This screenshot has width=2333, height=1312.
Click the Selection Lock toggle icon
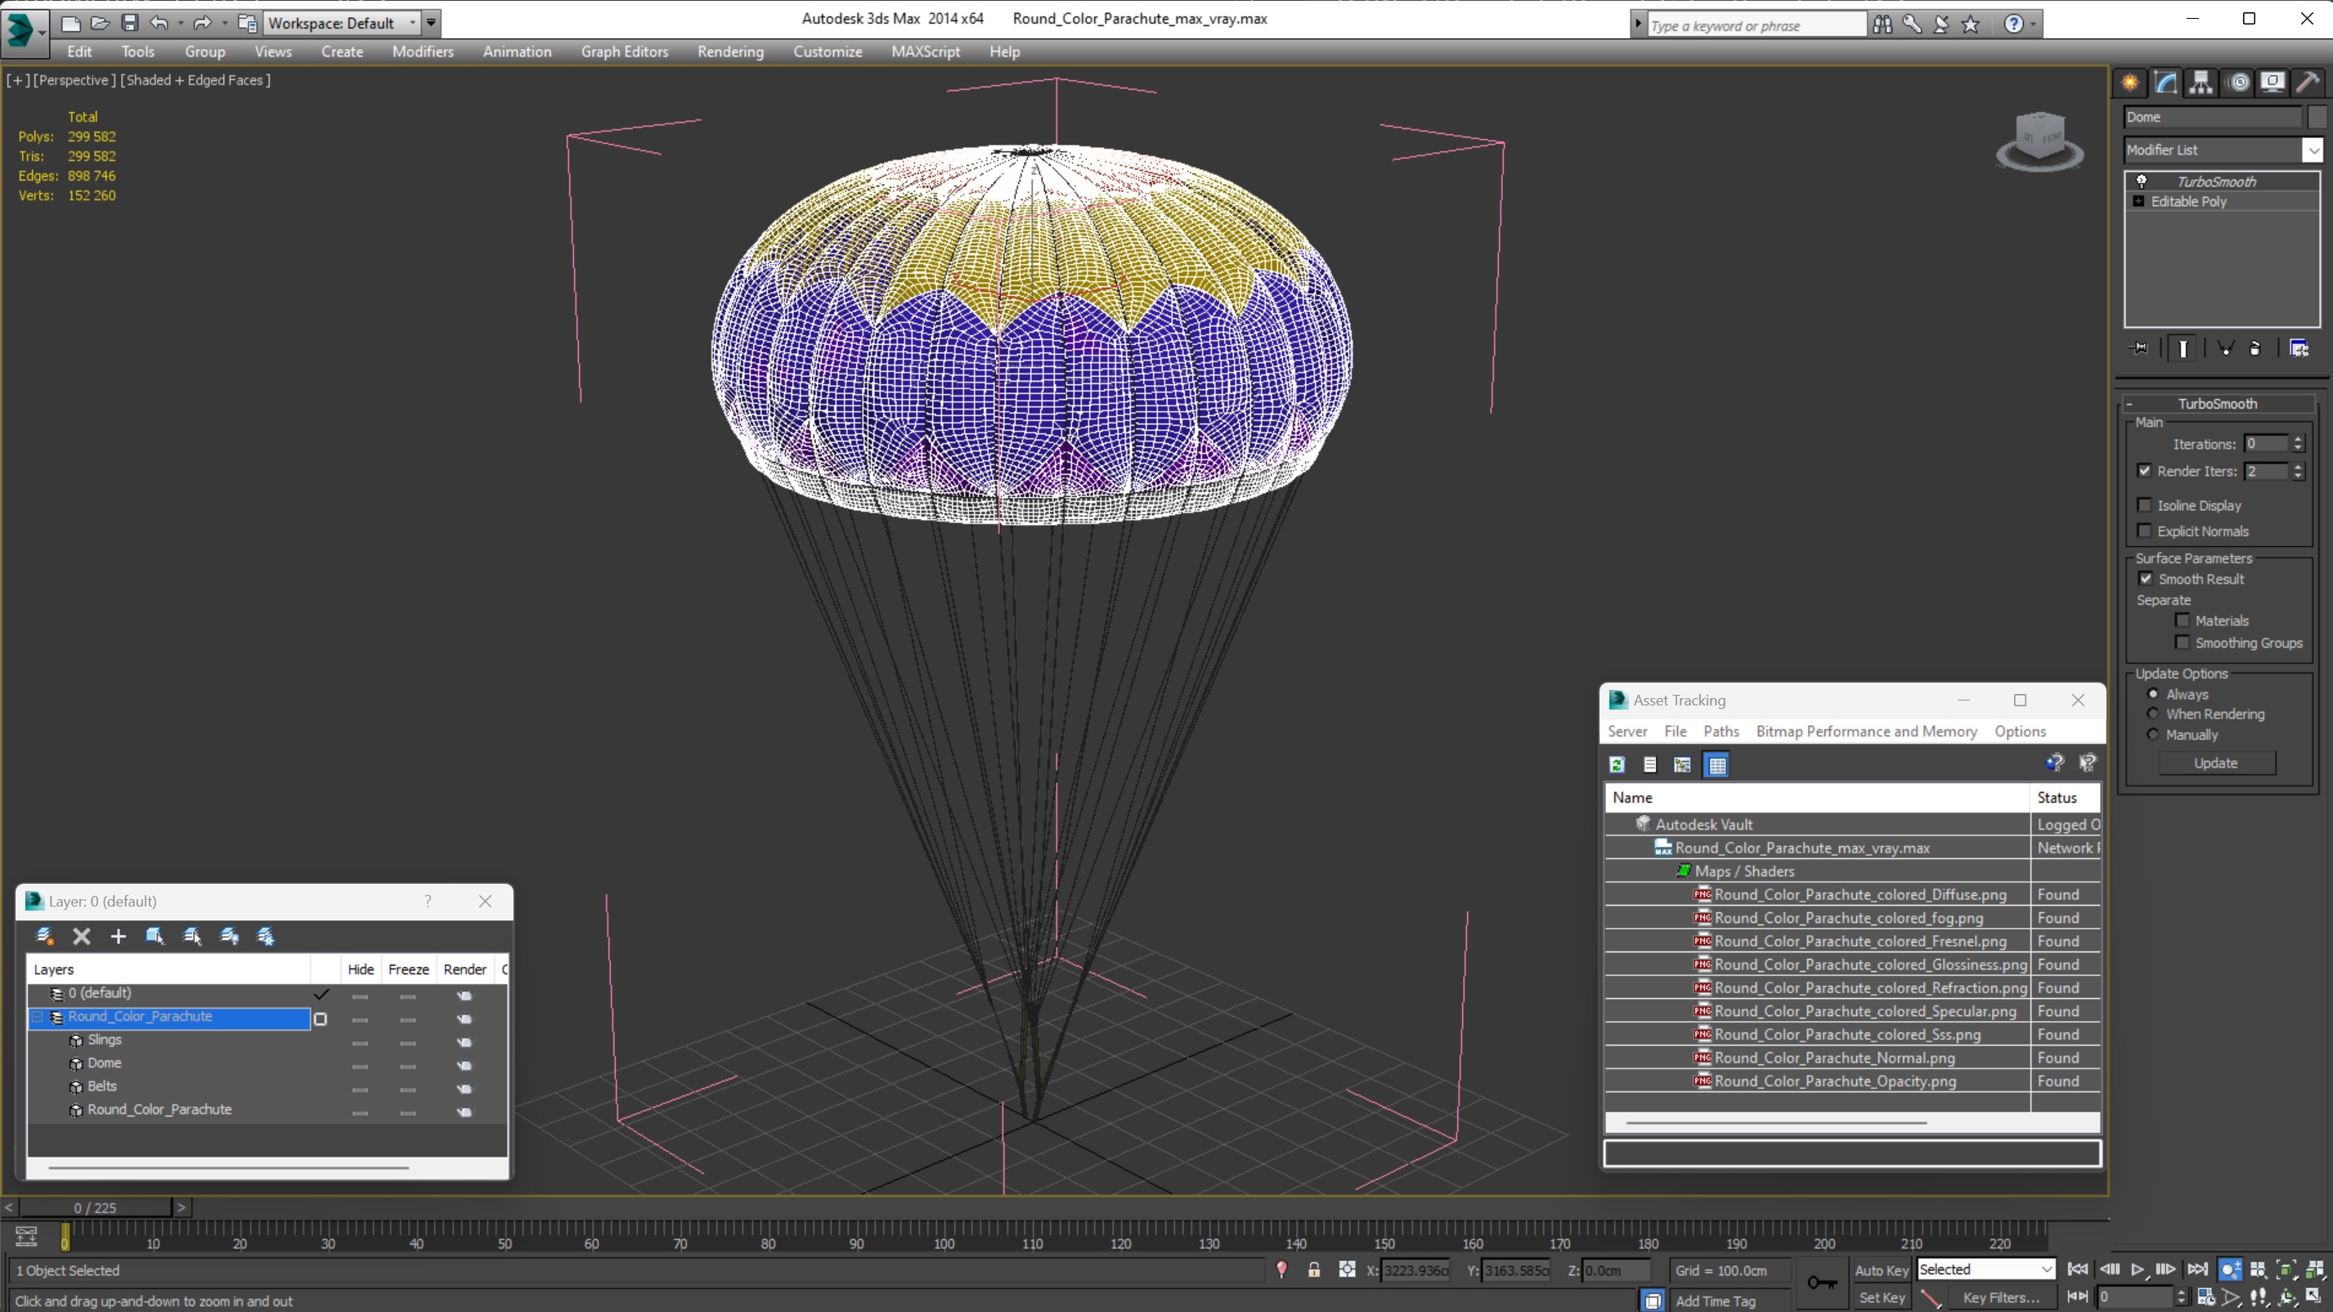pos(1313,1269)
